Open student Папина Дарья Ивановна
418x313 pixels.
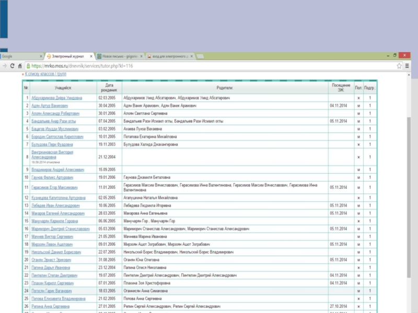[48, 267]
